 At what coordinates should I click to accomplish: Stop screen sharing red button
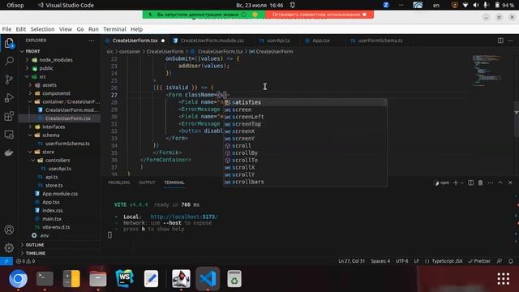(319, 15)
